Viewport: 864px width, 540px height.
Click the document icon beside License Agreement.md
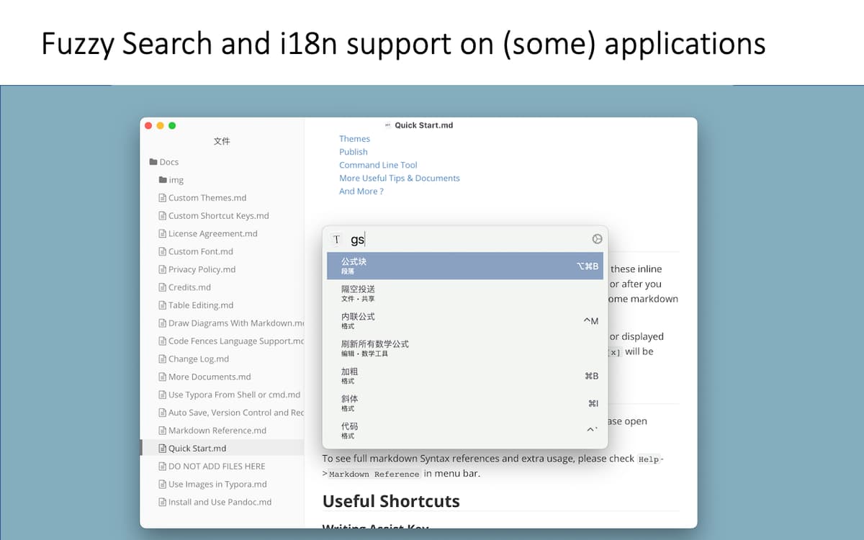coord(163,233)
